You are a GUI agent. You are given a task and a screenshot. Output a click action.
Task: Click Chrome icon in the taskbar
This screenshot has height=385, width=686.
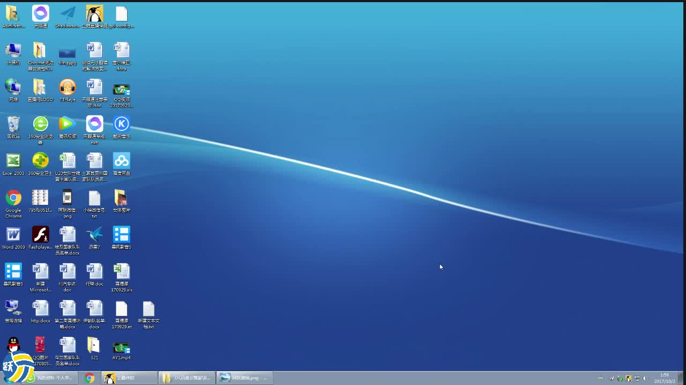pyautogui.click(x=90, y=378)
